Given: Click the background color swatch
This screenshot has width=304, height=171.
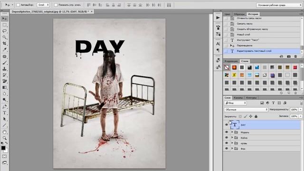Looking at the screenshot, I should (6, 151).
